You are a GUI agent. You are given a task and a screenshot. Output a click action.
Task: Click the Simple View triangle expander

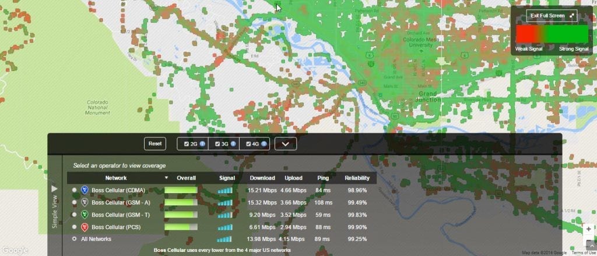(54, 189)
